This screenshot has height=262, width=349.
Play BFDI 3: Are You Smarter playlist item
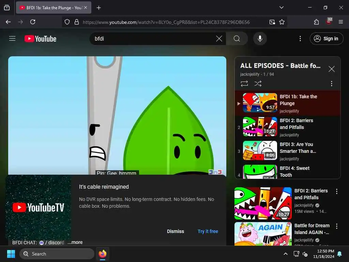click(x=288, y=151)
